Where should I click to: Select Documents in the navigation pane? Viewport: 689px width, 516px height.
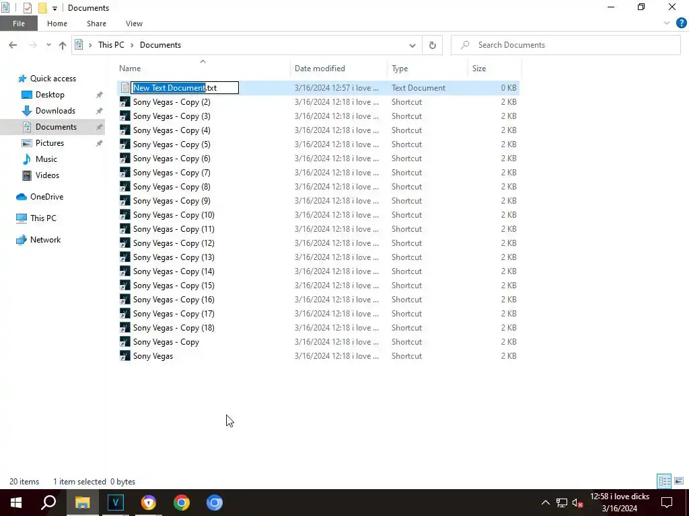[x=56, y=127]
